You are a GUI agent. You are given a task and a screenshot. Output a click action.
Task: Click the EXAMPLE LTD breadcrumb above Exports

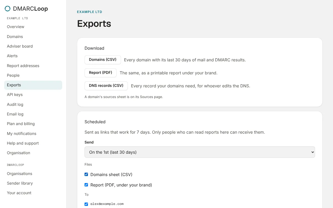click(89, 12)
